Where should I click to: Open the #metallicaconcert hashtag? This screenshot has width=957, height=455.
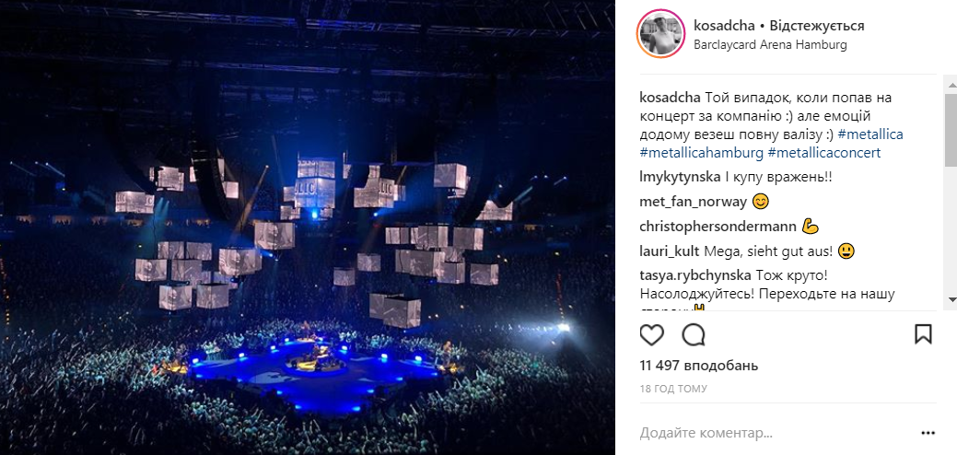pos(823,153)
